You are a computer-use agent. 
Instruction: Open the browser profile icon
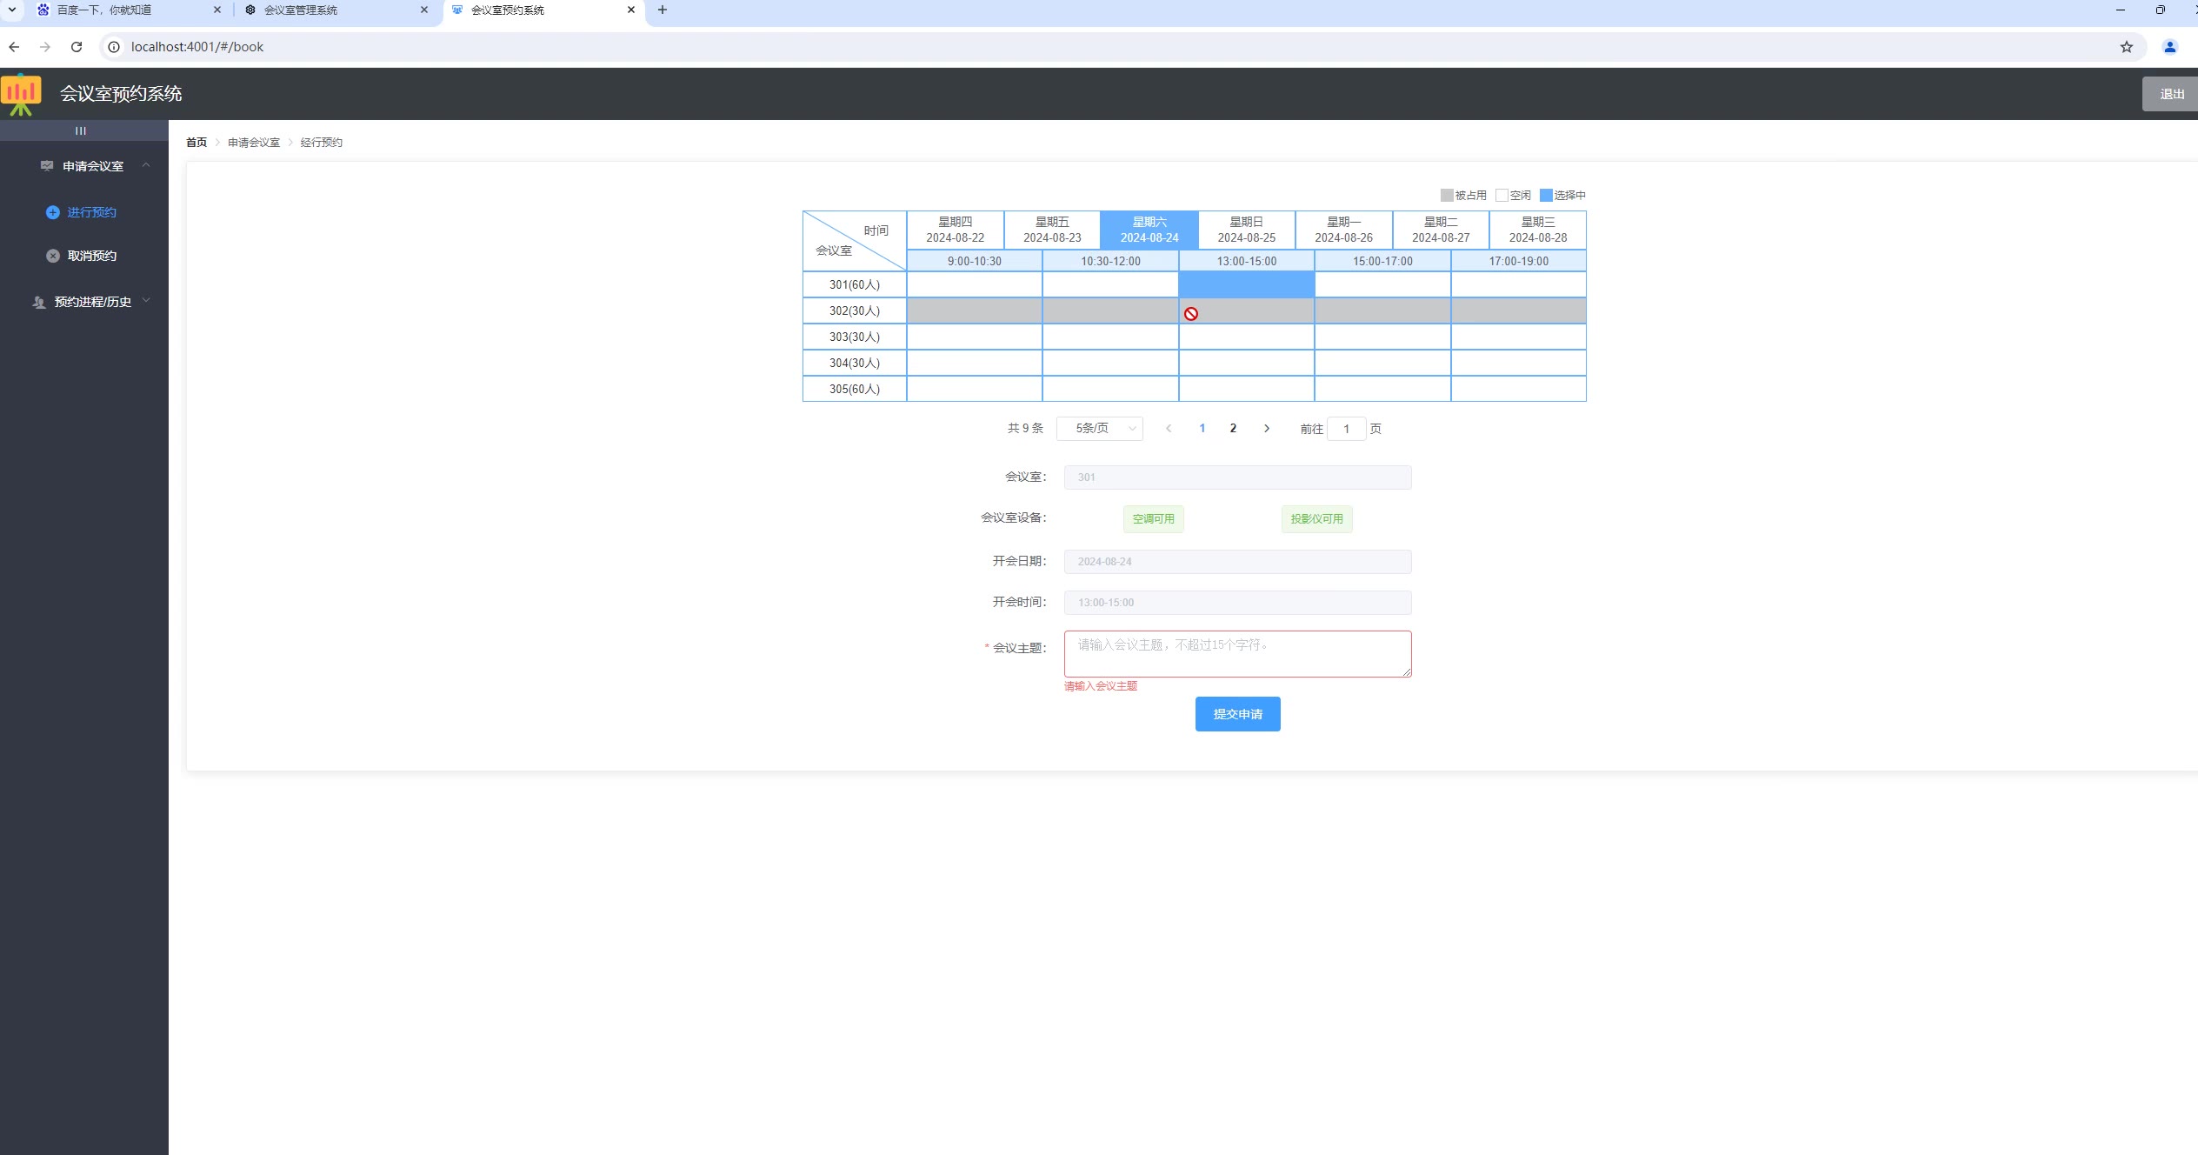pyautogui.click(x=2170, y=47)
